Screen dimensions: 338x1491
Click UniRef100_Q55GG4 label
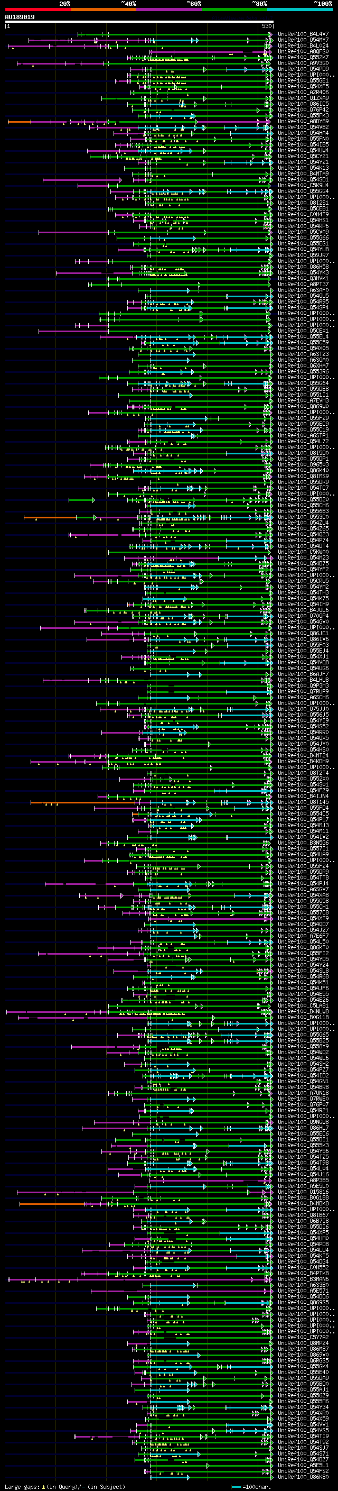point(303,191)
